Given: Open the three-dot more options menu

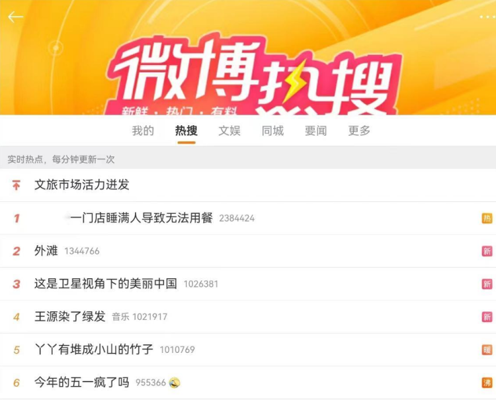Looking at the screenshot, I should (x=487, y=17).
